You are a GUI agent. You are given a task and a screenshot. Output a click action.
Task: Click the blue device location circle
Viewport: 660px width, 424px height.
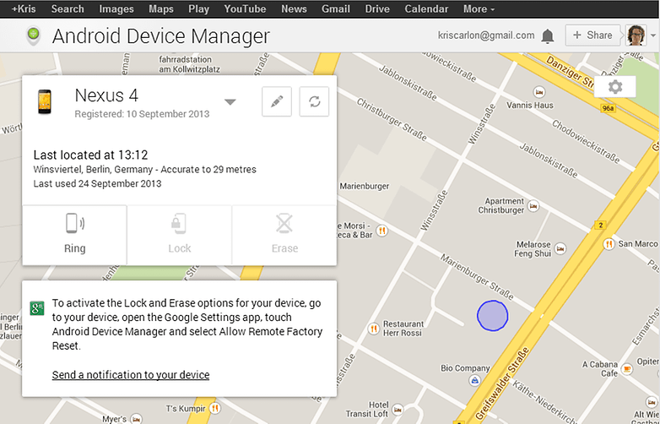pyautogui.click(x=493, y=315)
